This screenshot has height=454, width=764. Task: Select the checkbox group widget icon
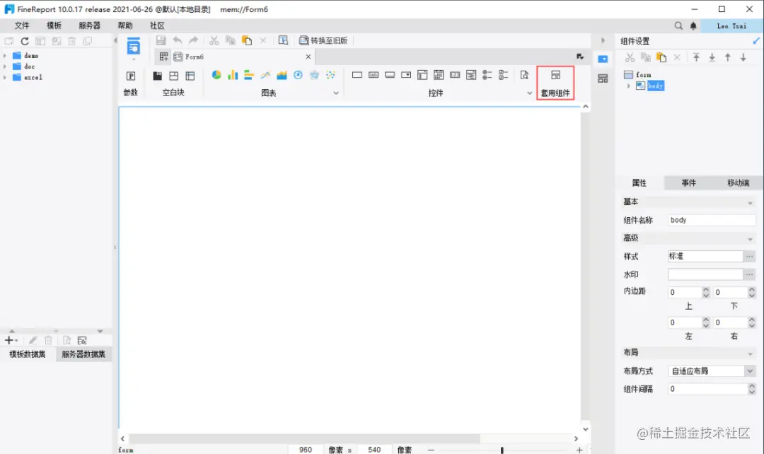pyautogui.click(x=504, y=74)
